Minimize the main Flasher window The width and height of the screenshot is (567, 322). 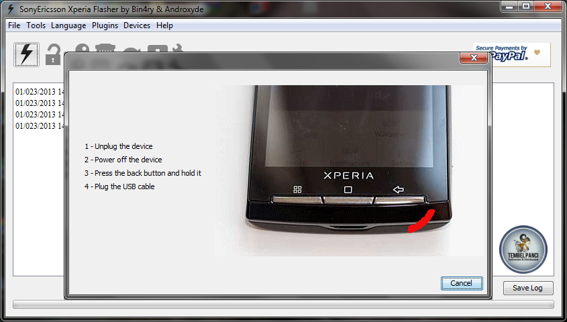(510, 5)
